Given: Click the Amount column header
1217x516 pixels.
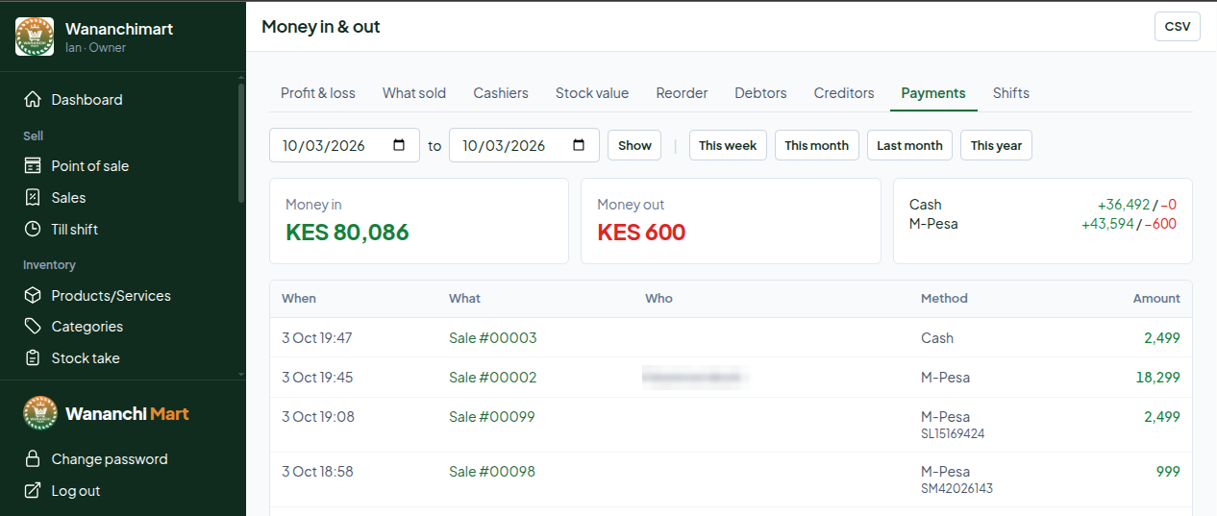Looking at the screenshot, I should coord(1156,299).
